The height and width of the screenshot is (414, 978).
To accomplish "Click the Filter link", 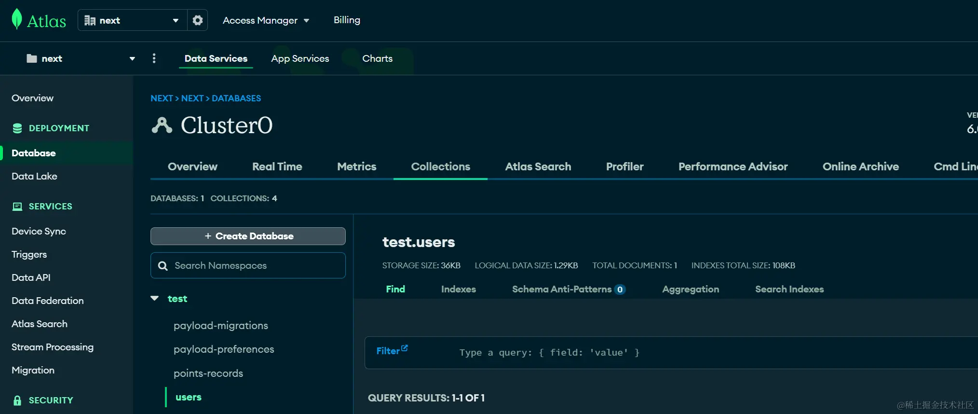I will click(x=388, y=351).
